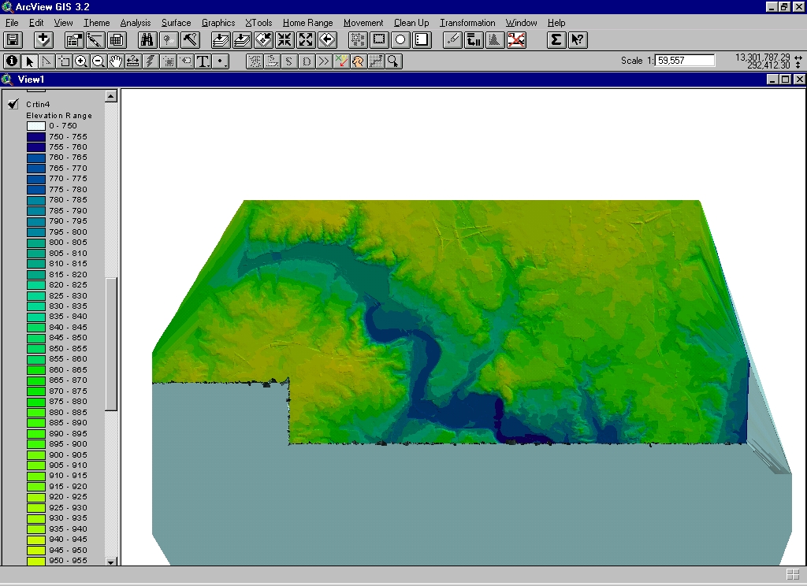Viewport: 807px width, 586px height.
Task: Click the legend scrollbar thumb
Action: (x=110, y=343)
